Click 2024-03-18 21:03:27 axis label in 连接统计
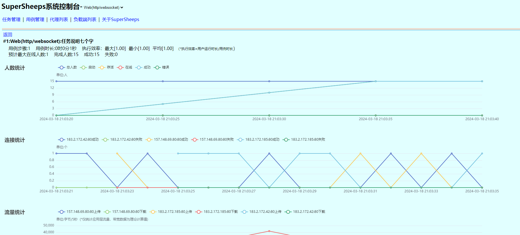 239,191
